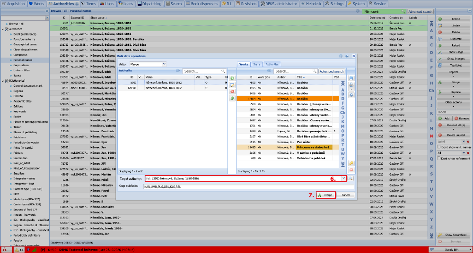Collapse the Authorities tree node
Viewport: 473px width, 253px height.
click(x=3, y=29)
